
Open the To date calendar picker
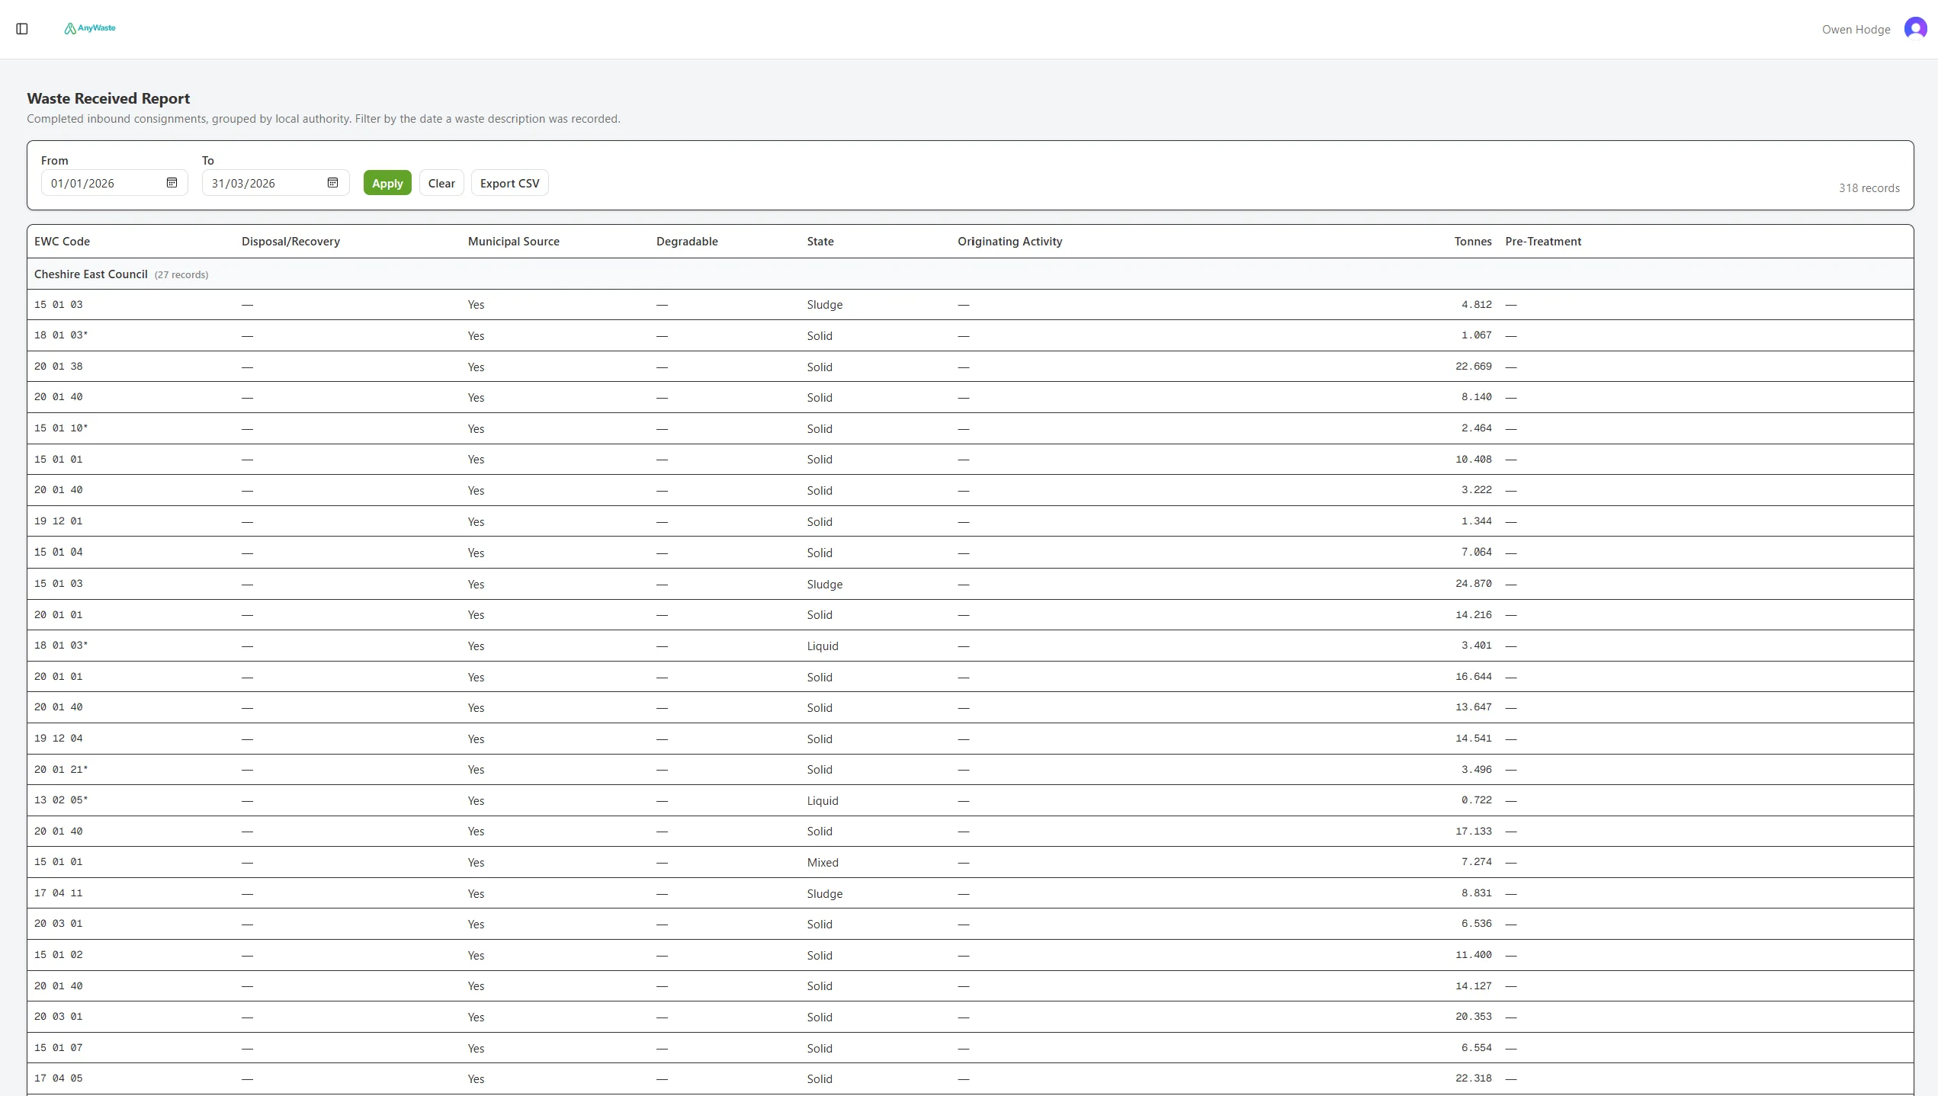pos(332,183)
